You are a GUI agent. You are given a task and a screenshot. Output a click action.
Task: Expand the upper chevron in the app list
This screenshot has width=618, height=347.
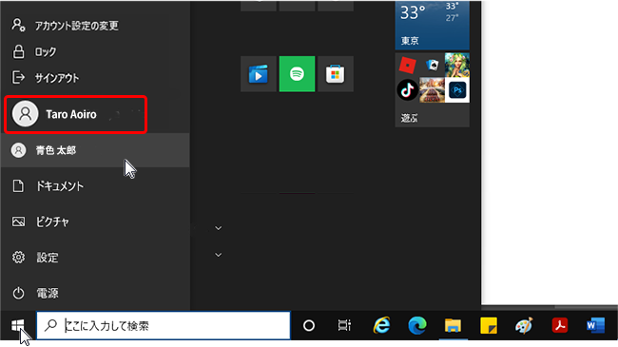[x=218, y=228]
